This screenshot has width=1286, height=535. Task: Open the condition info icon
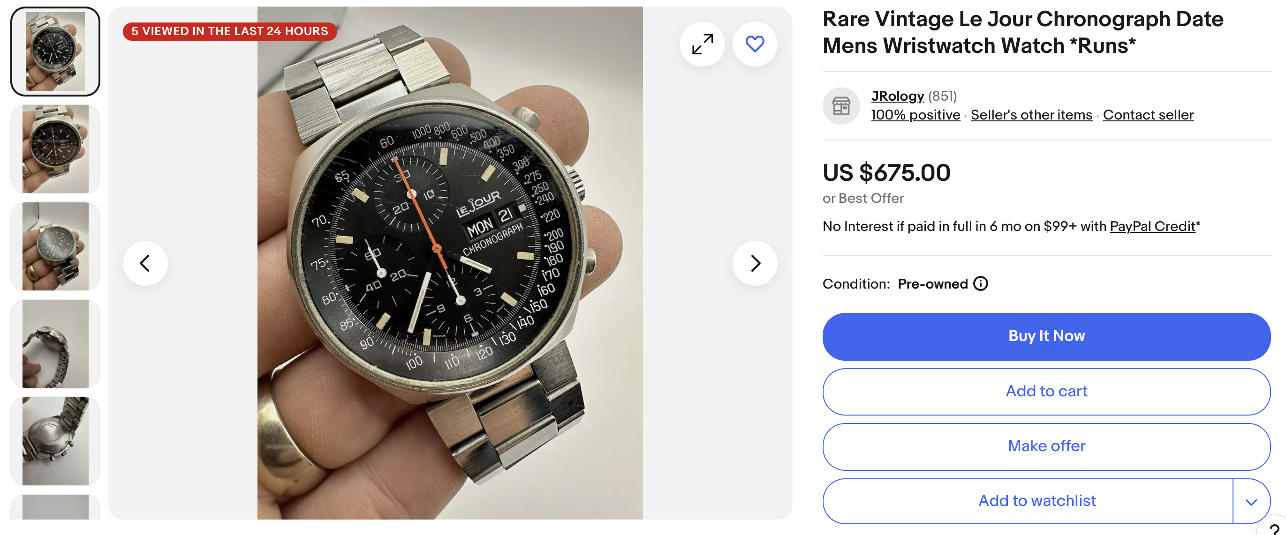pyautogui.click(x=981, y=284)
